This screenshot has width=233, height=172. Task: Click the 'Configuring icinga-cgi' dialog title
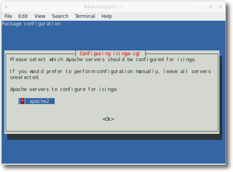click(x=110, y=54)
